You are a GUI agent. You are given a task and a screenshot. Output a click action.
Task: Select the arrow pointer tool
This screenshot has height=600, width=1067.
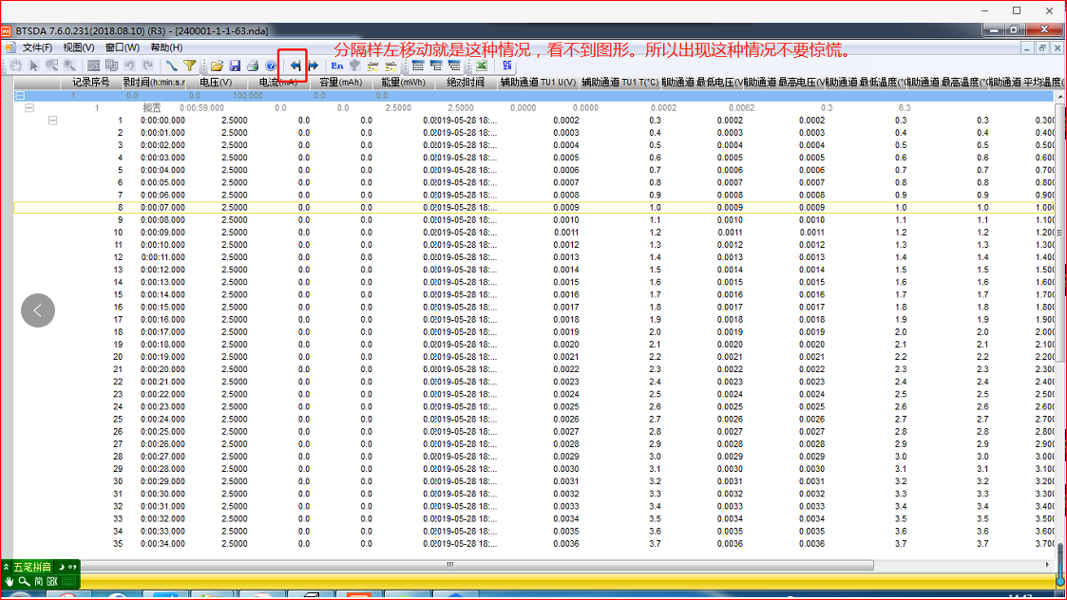coord(33,66)
